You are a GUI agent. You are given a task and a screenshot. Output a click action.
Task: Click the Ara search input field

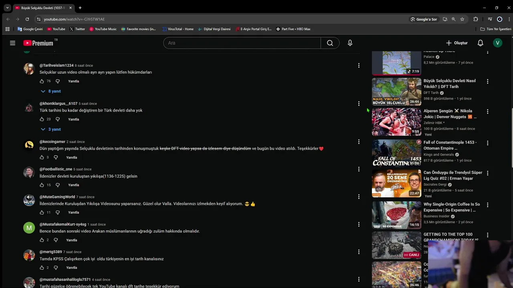click(242, 43)
